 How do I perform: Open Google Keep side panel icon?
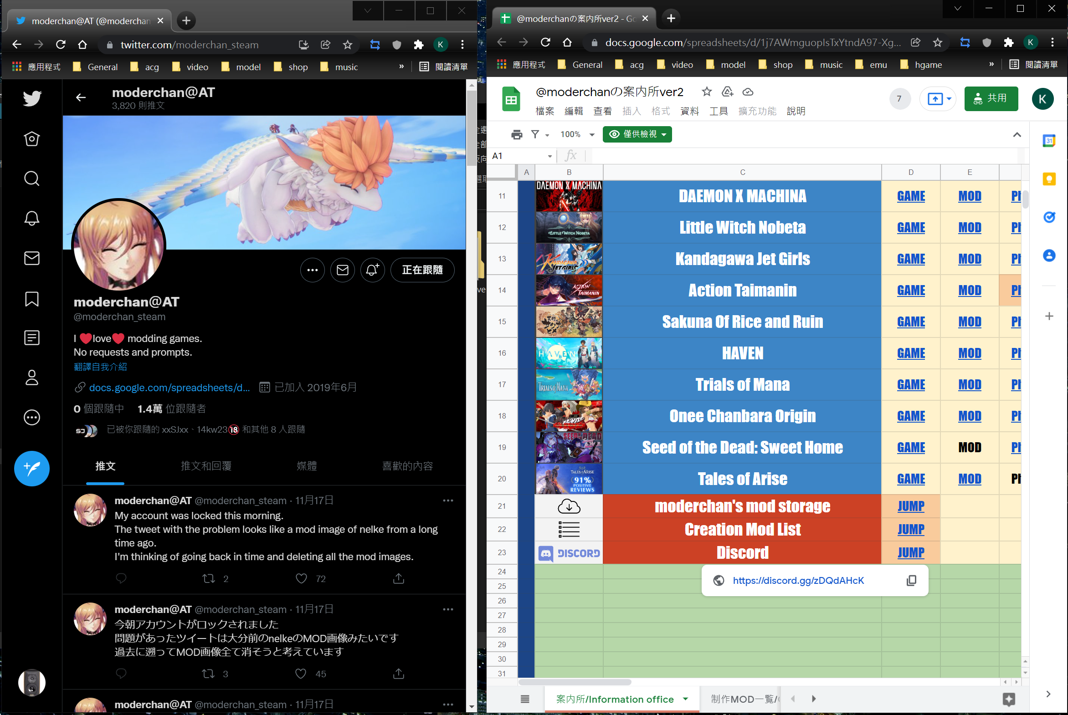point(1049,179)
